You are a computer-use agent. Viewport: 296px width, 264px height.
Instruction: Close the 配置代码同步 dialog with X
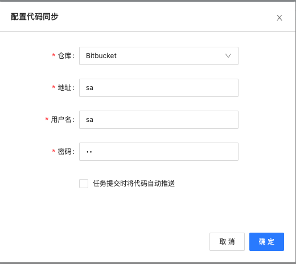click(x=279, y=18)
